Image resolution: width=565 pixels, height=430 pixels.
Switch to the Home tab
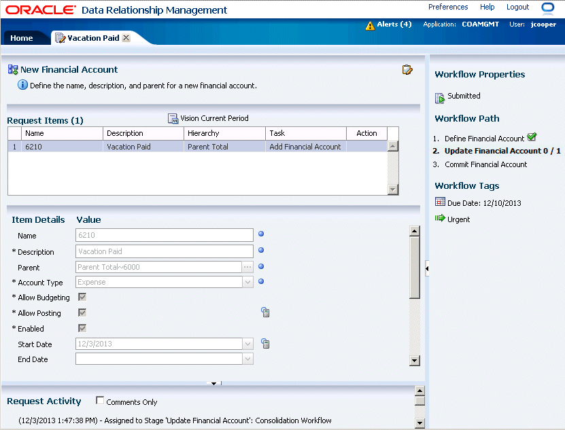click(21, 38)
